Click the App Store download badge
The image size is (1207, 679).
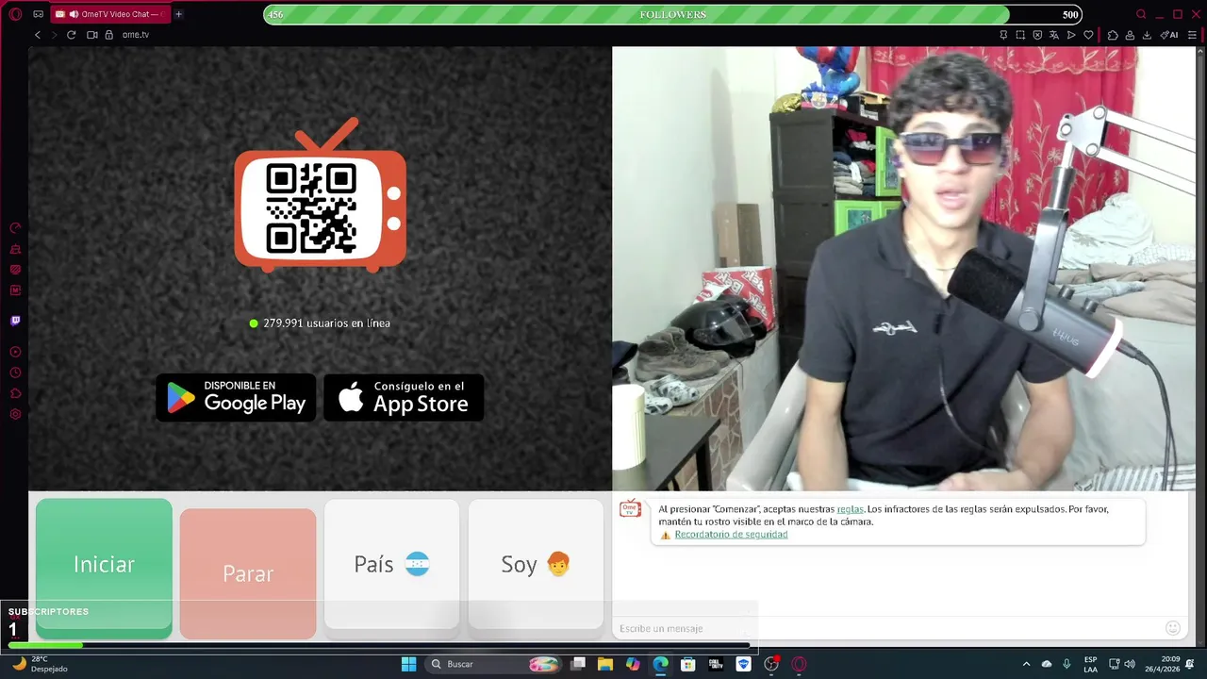coord(404,397)
